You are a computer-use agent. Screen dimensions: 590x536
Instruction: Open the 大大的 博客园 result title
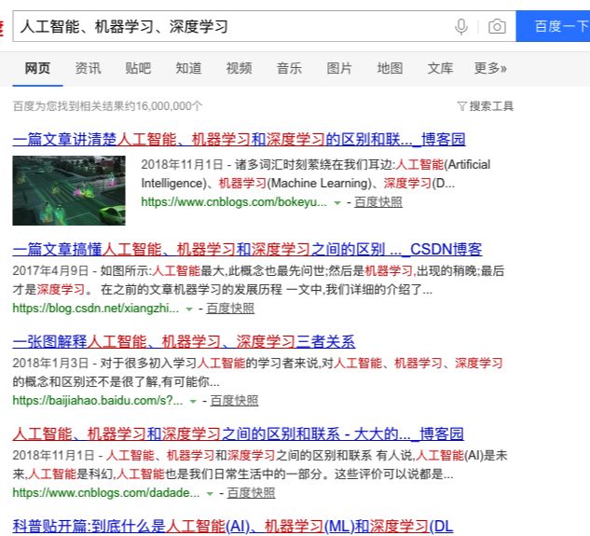click(x=238, y=434)
